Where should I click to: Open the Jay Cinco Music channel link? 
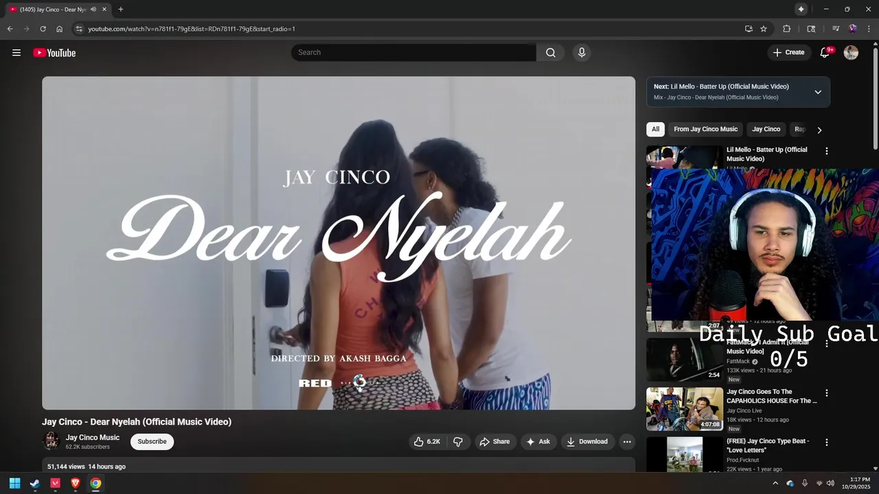(93, 438)
